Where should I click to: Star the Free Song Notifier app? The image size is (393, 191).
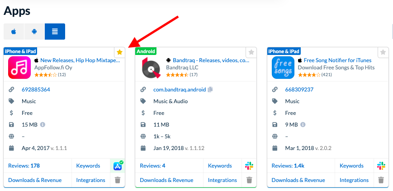[383, 52]
